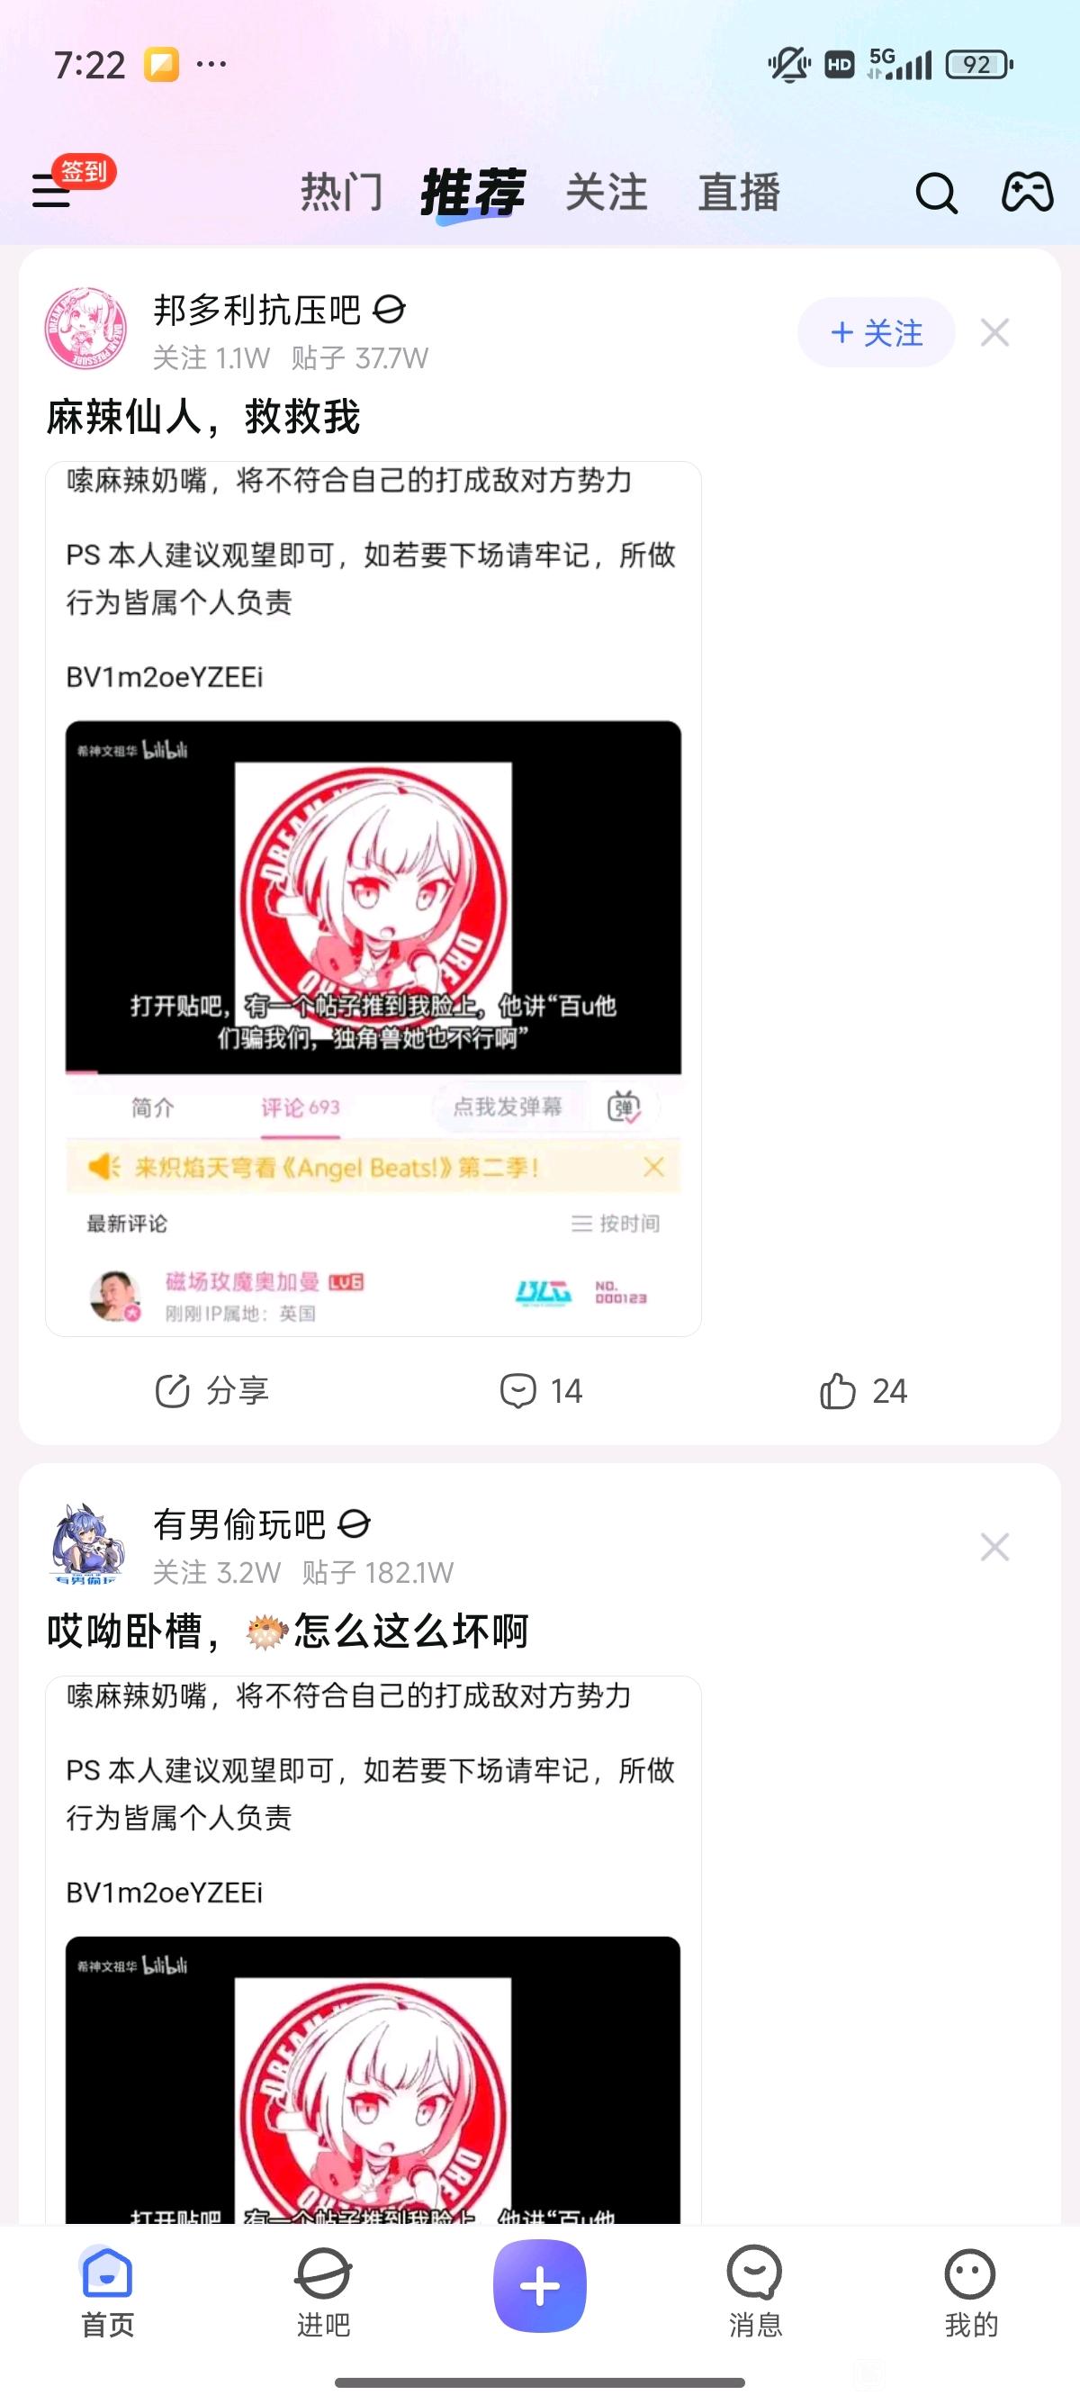Open the hamburger menu with 签到 badge
Screen dimensions: 1080x2404
tap(52, 191)
